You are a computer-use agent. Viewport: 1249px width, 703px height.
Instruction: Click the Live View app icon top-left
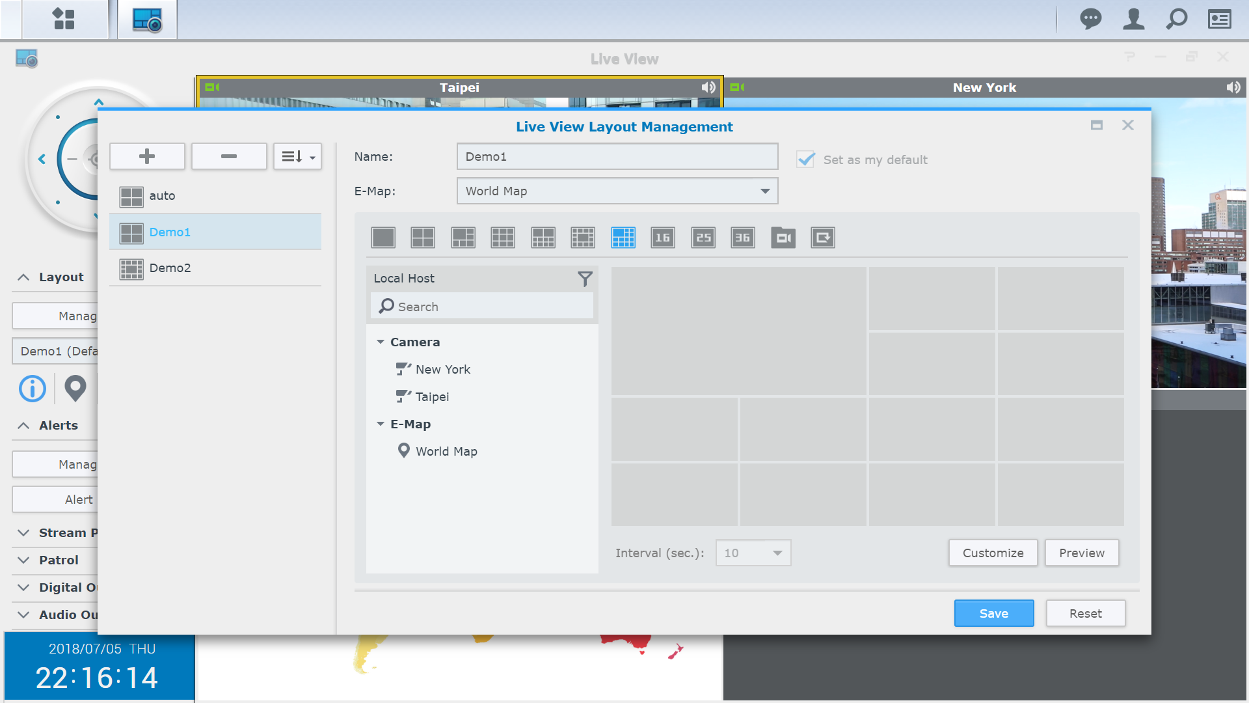pos(27,59)
